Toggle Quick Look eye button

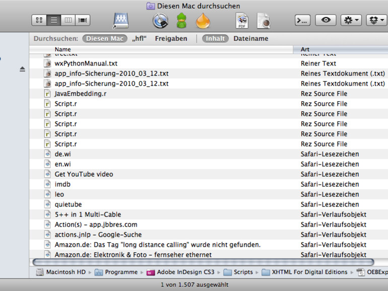(326, 20)
